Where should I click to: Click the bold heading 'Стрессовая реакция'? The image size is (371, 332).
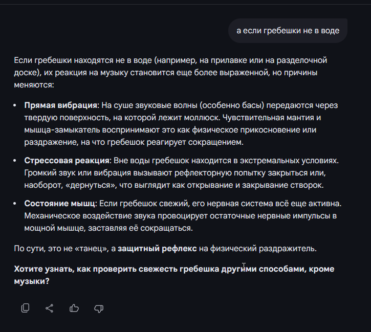(67, 161)
